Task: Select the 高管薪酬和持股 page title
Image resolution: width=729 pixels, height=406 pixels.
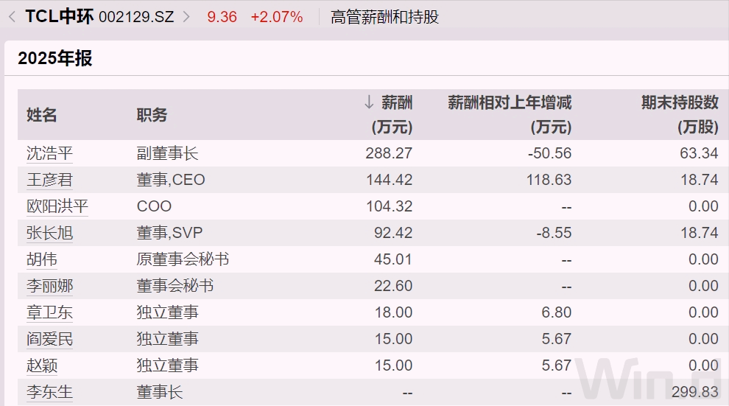Action: pyautogui.click(x=384, y=16)
